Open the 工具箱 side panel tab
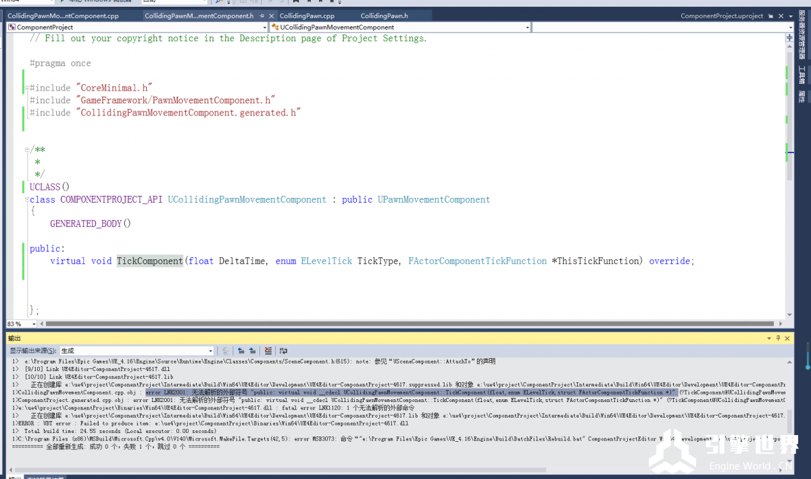 tap(802, 74)
